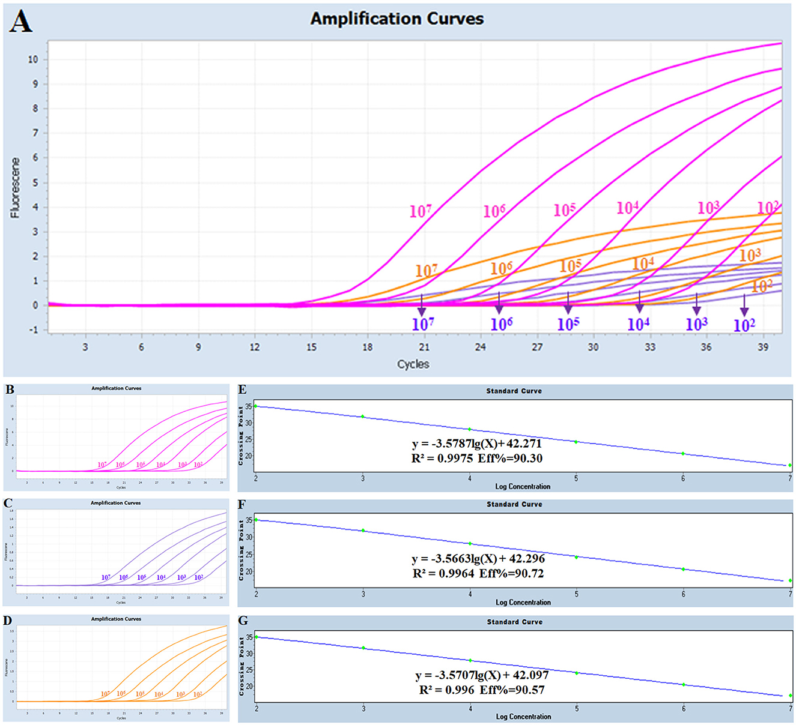
Task: Click the 'Amplification Curves' title of panel A
Action: click(397, 19)
